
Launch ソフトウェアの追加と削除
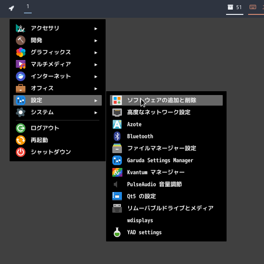tap(166, 100)
